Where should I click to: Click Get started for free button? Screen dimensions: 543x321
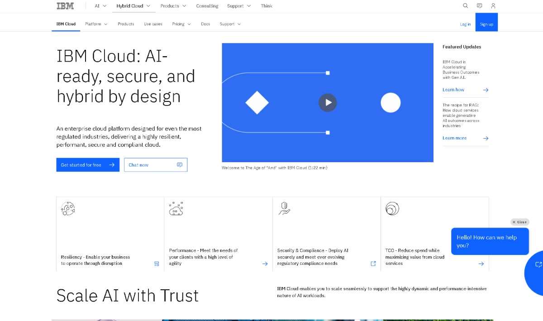(88, 165)
